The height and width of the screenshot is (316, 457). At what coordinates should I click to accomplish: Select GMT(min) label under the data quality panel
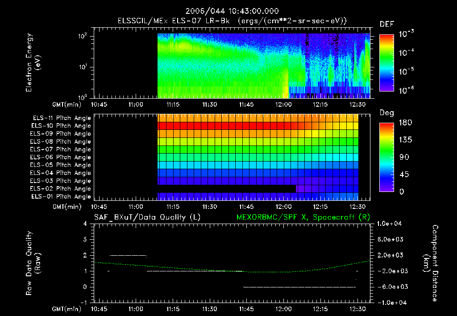67,309
